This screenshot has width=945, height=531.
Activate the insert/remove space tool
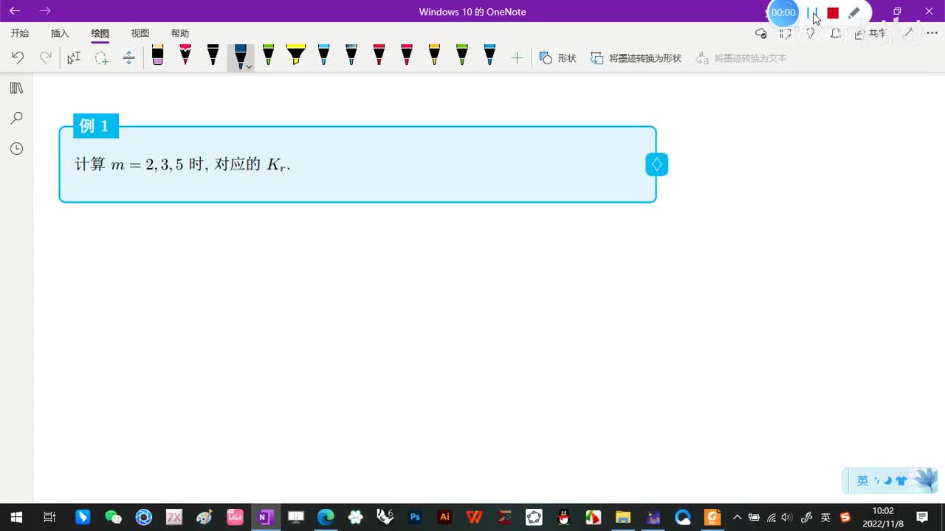click(x=128, y=58)
